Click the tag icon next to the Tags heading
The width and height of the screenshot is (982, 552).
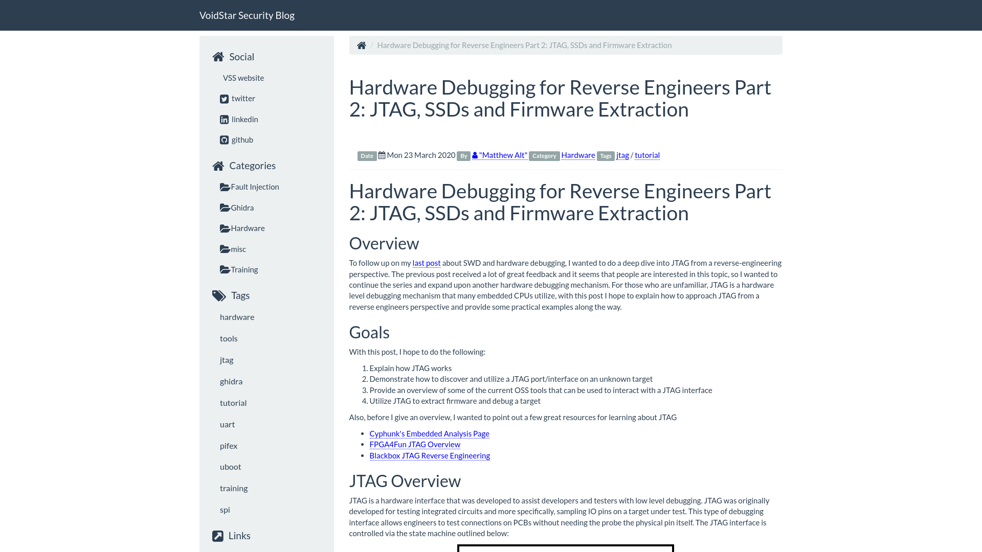(218, 295)
